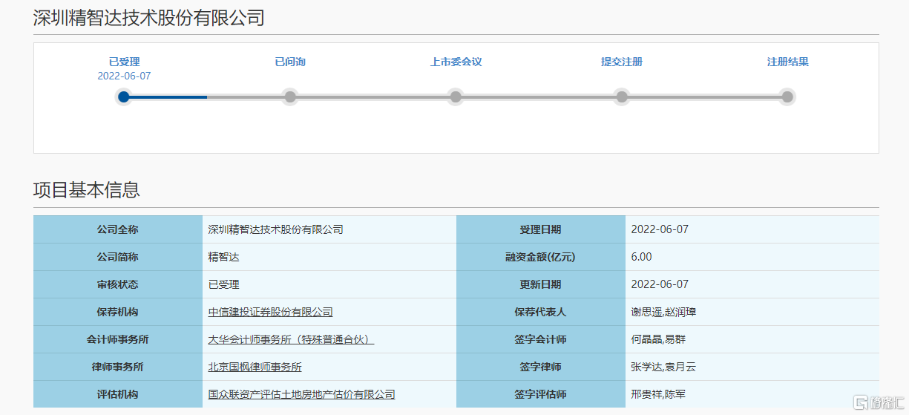This screenshot has height=415, width=909.
Task: Click the 已受理 progress step marker
Action: 124,97
